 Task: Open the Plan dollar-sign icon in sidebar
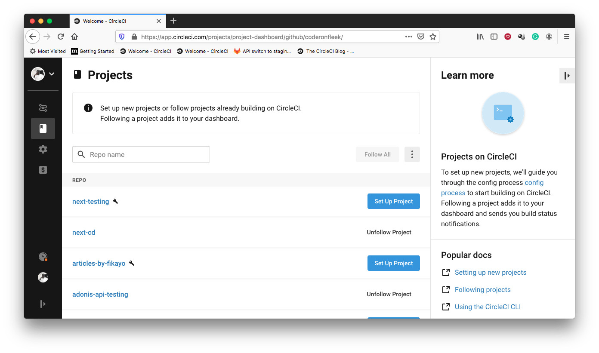pyautogui.click(x=43, y=170)
